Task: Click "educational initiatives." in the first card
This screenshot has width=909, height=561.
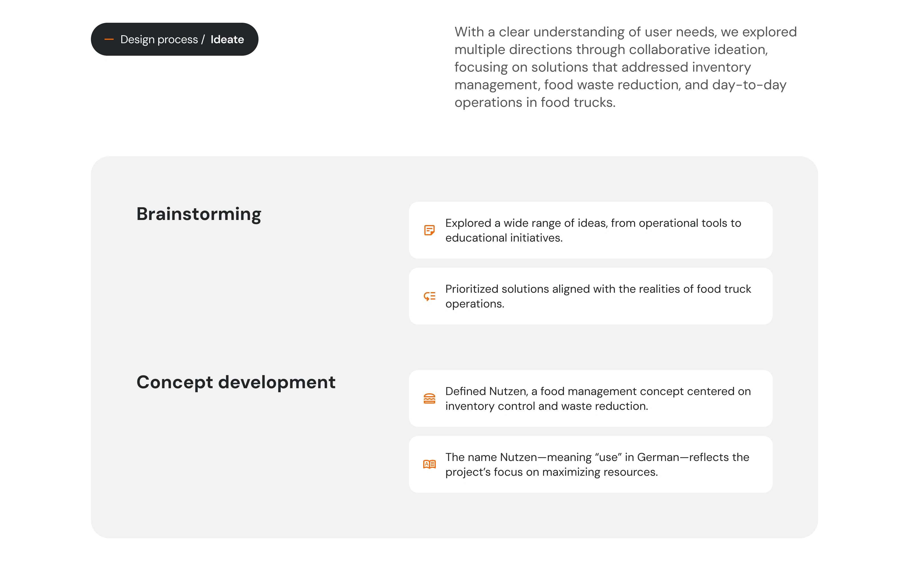Action: [x=504, y=238]
